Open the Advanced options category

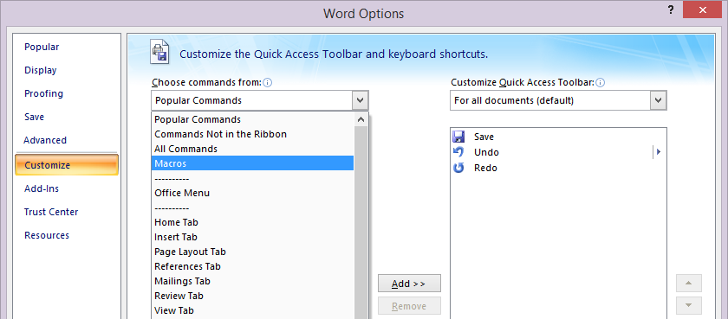click(45, 140)
